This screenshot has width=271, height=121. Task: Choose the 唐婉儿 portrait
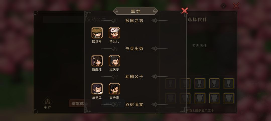(x=97, y=61)
